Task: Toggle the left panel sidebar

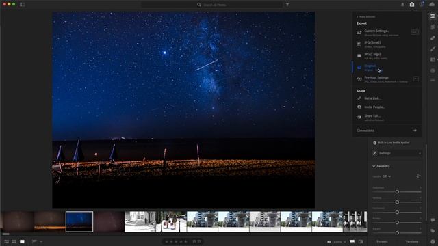Action: 23,5
